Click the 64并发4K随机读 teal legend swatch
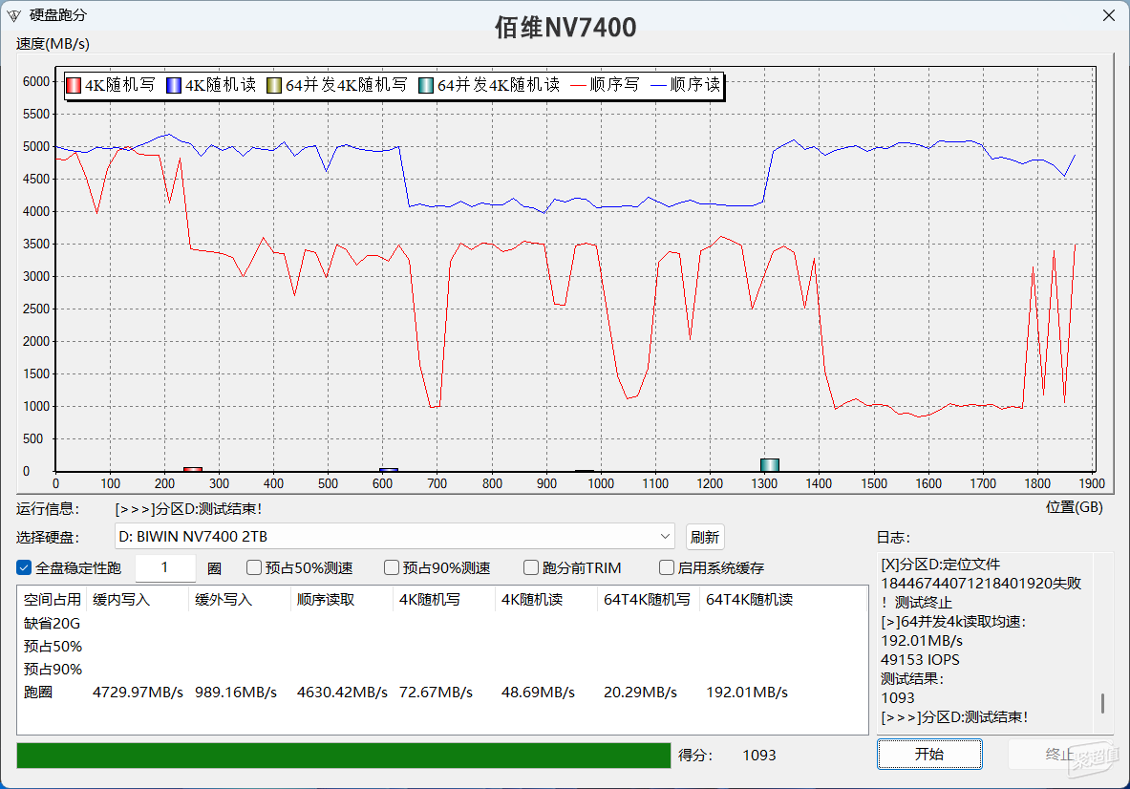1130x789 pixels. tap(426, 85)
